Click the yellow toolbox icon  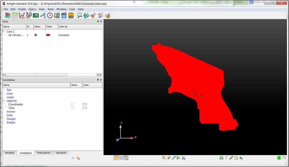[71, 15]
